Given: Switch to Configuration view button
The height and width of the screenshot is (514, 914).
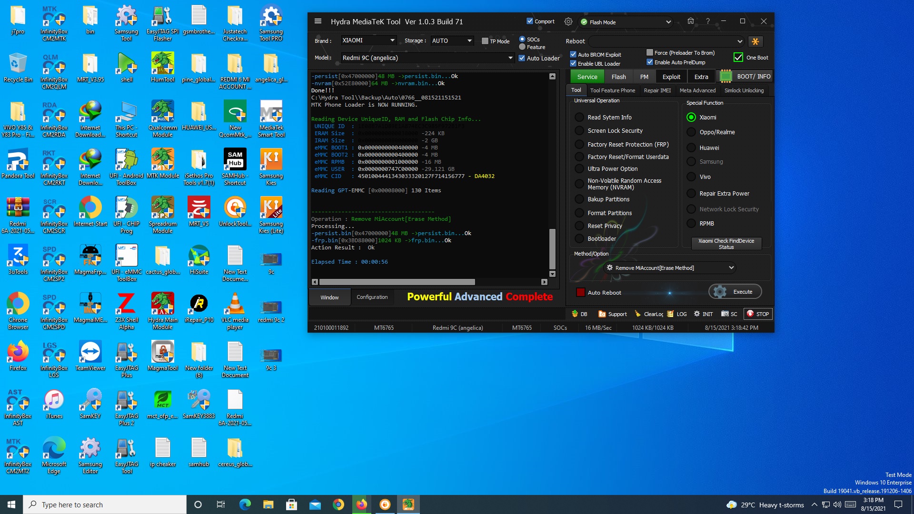Looking at the screenshot, I should (372, 297).
